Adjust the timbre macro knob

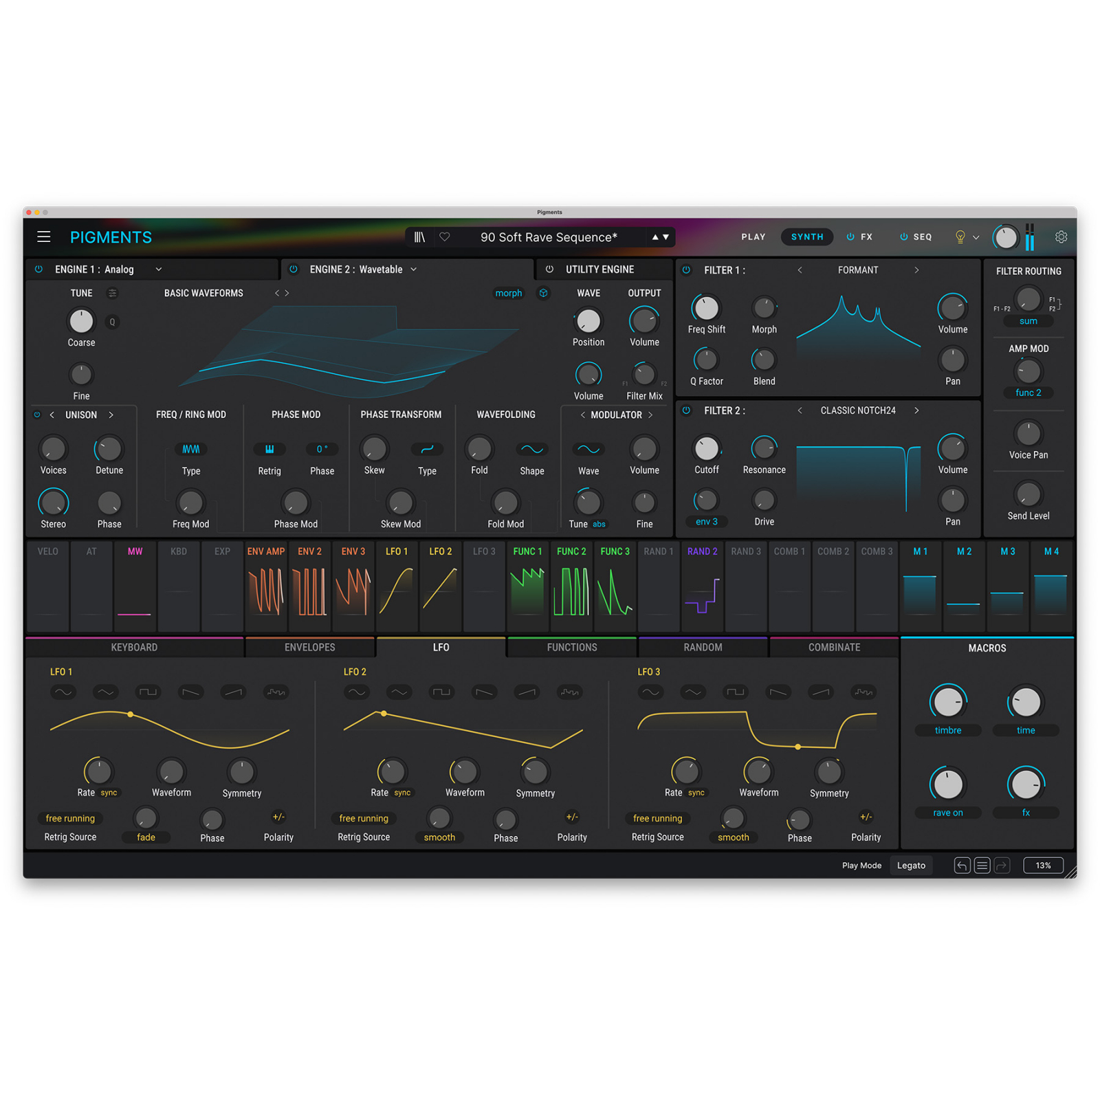(948, 703)
